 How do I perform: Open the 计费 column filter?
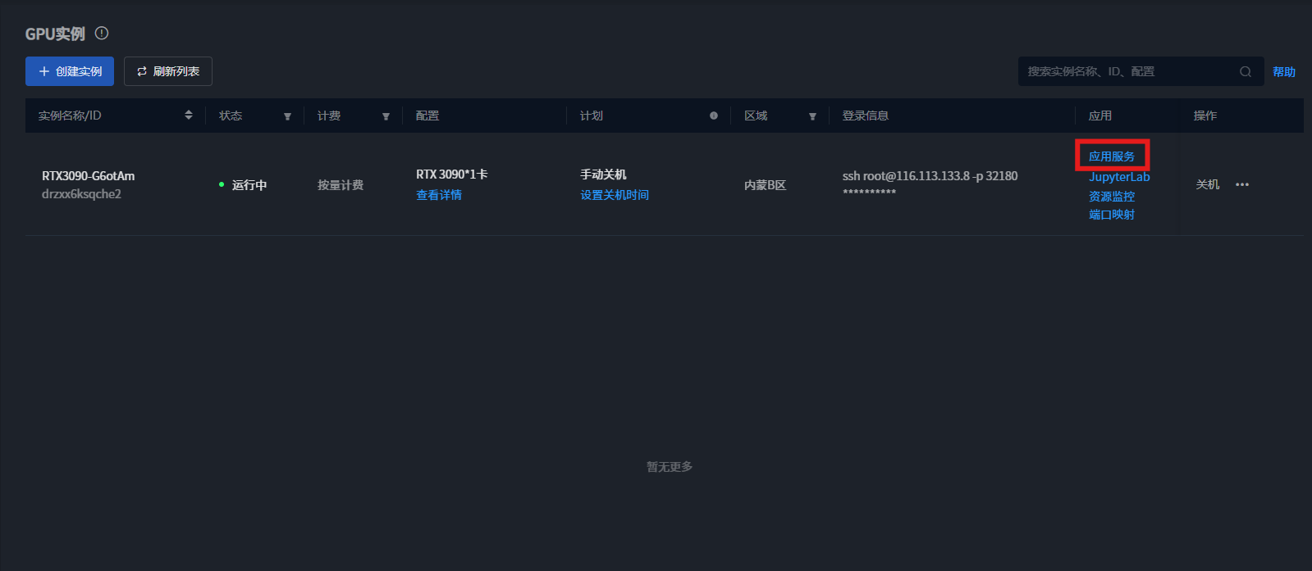pyautogui.click(x=386, y=116)
